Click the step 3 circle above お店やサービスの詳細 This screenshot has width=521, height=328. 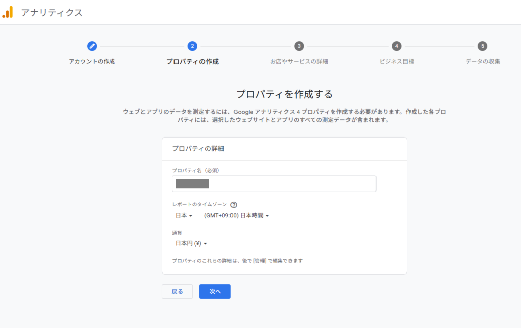(299, 46)
